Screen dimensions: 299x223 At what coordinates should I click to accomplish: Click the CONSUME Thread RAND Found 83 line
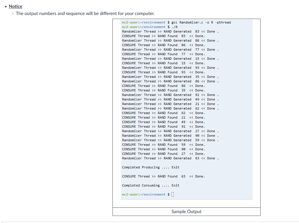[x=164, y=36]
